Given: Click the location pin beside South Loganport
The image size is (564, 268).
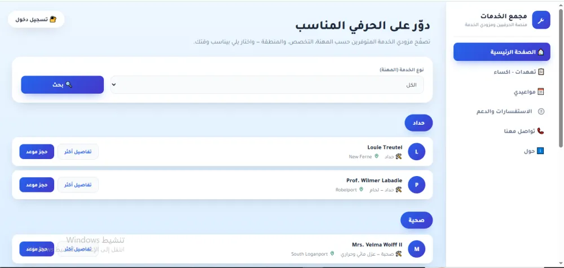Looking at the screenshot, I should (332, 253).
